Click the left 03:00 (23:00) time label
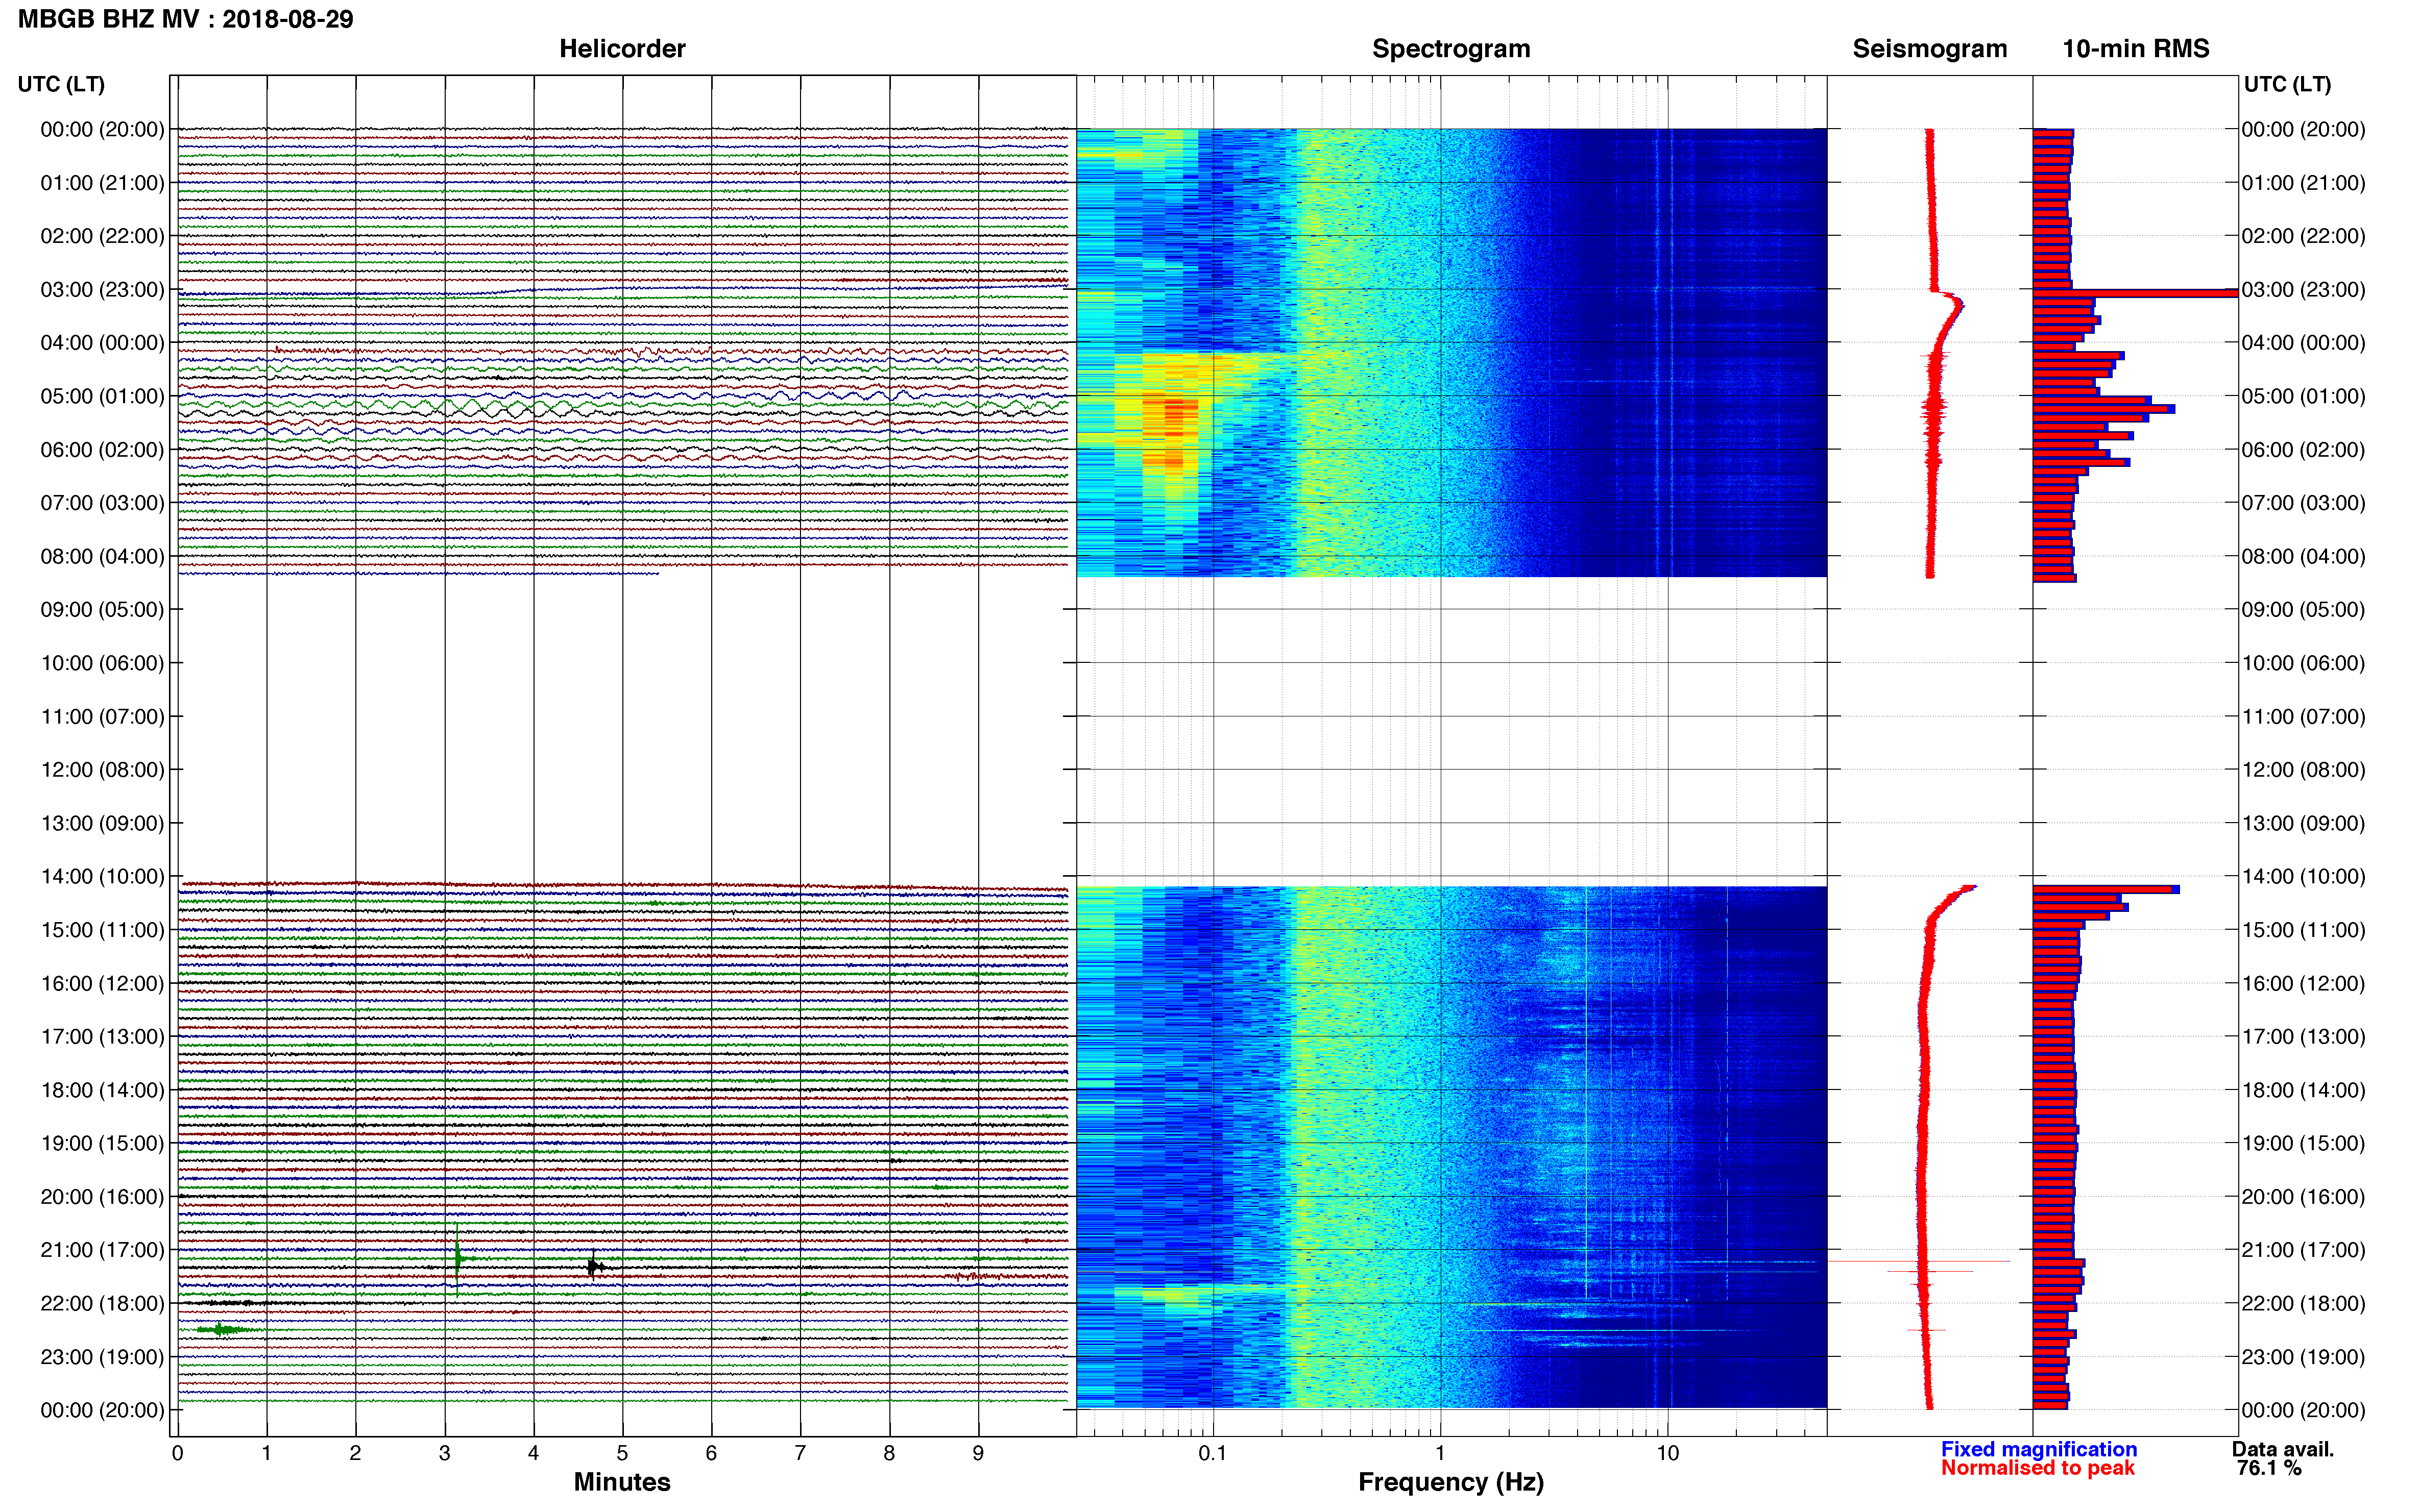 tap(102, 290)
